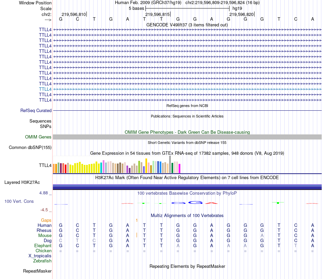
Task: Select the Dog species label
Action: point(47,241)
